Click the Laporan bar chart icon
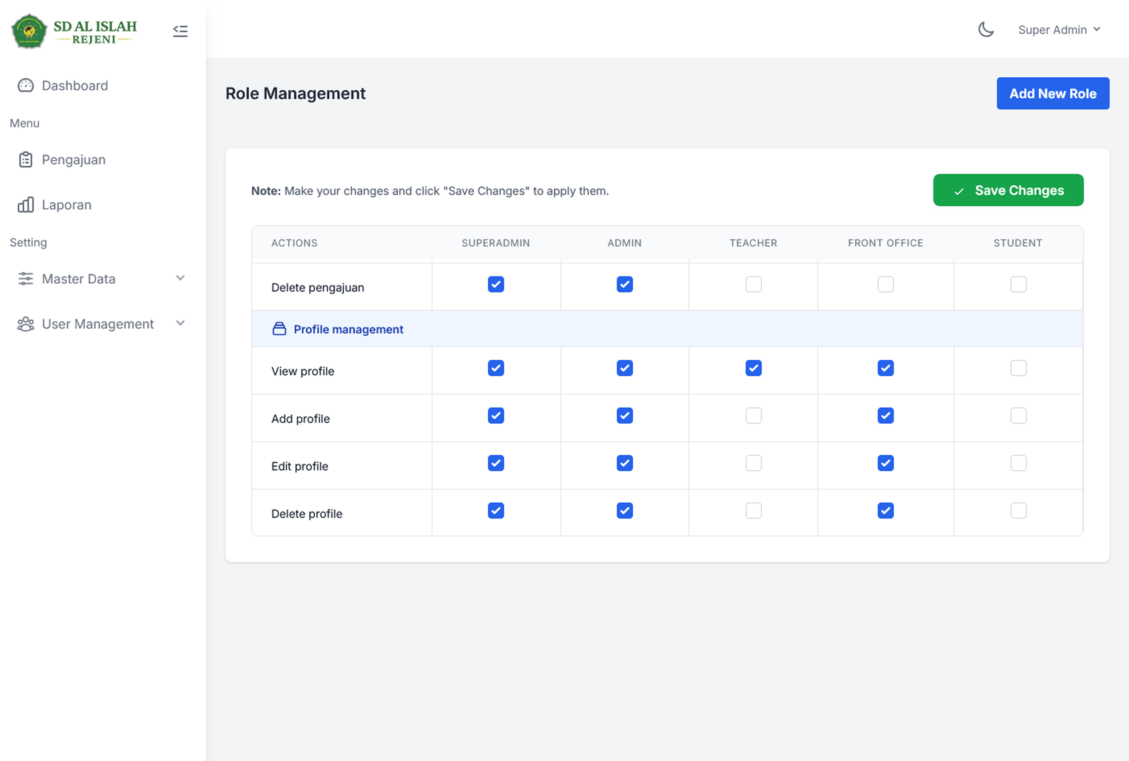The image size is (1129, 761). click(x=26, y=205)
